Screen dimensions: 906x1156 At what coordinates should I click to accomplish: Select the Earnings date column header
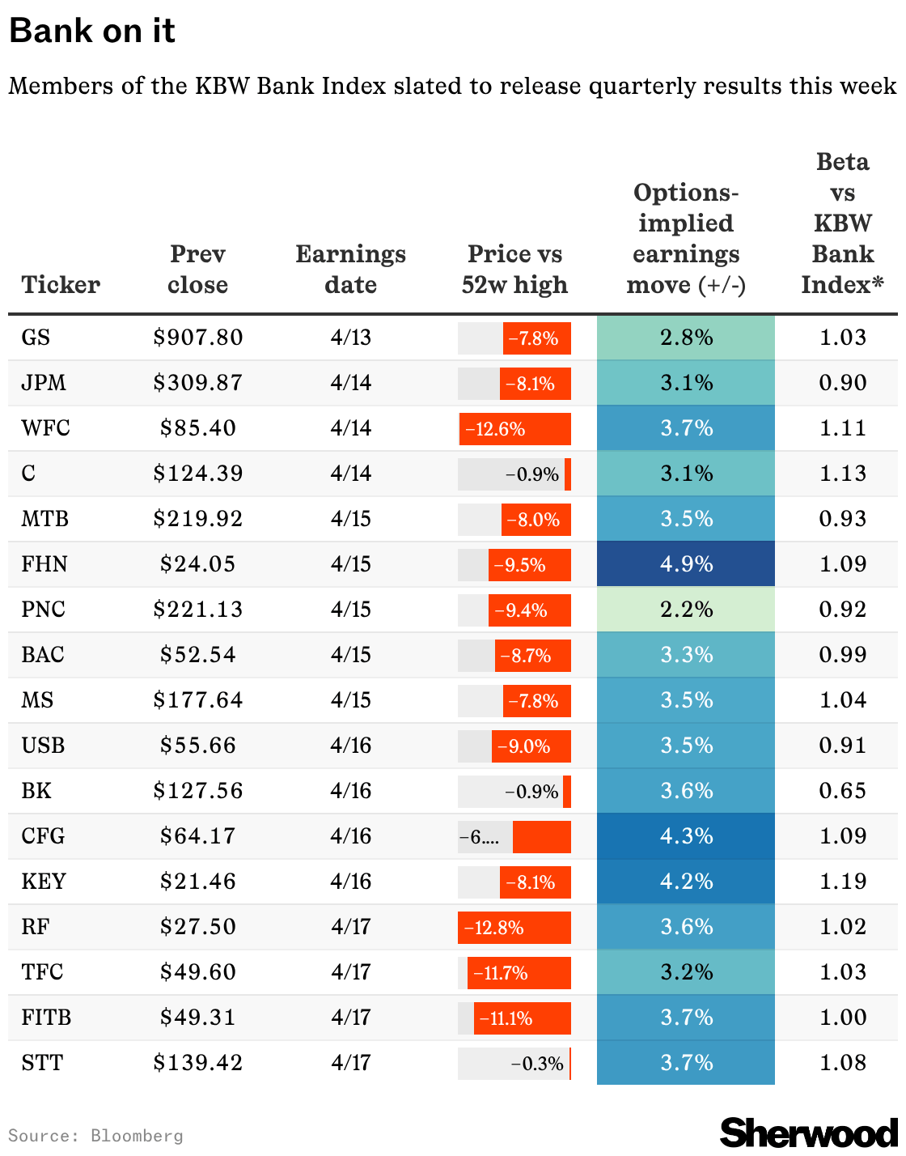click(350, 270)
